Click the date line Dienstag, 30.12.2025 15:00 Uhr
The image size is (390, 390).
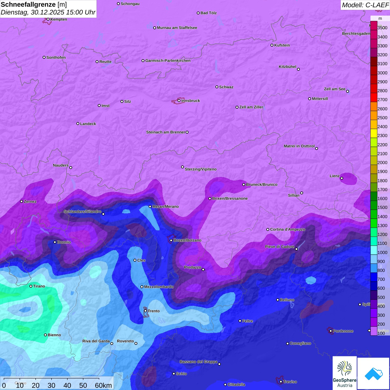click(x=48, y=13)
